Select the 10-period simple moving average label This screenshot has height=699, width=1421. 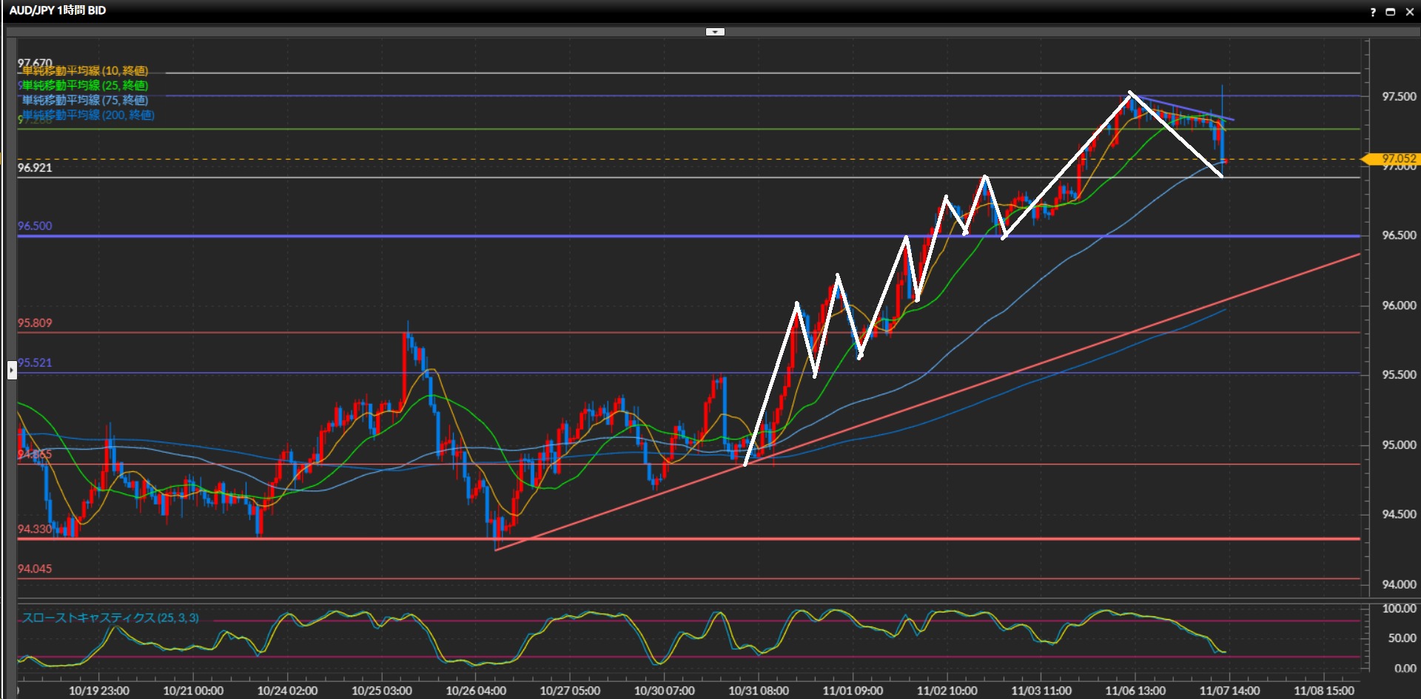(x=85, y=71)
